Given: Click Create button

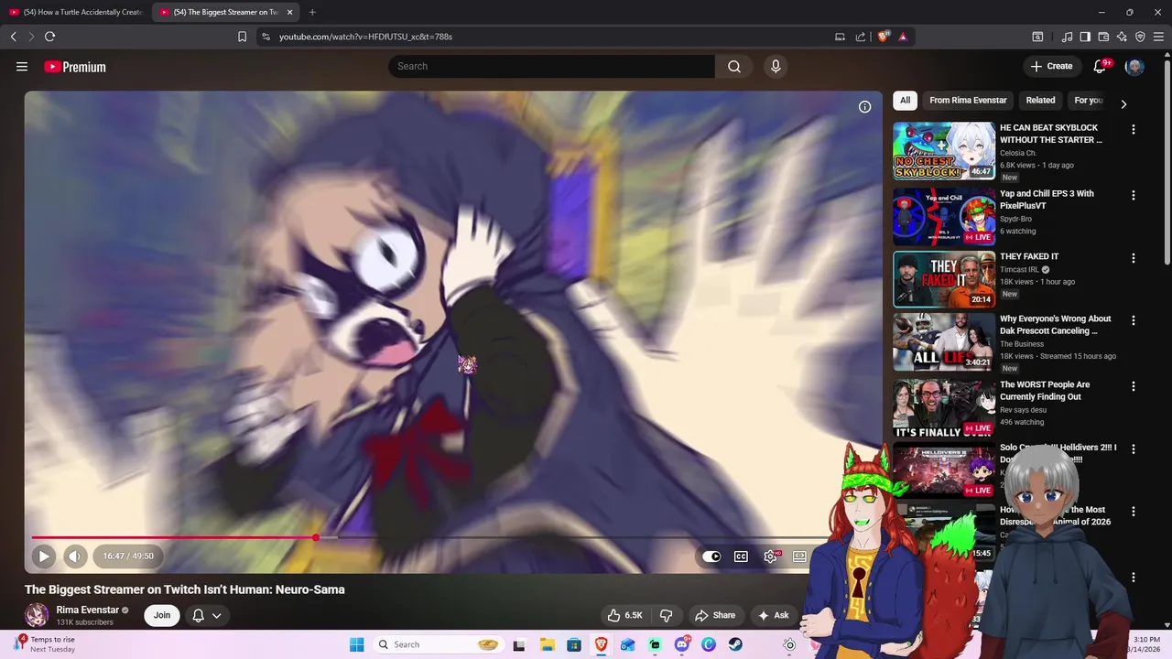Looking at the screenshot, I should [1051, 66].
